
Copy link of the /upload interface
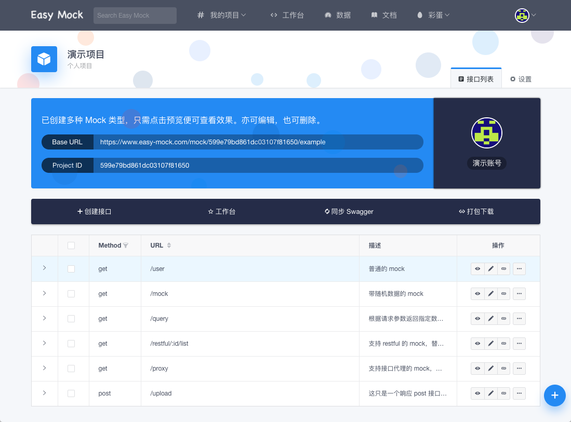click(503, 393)
